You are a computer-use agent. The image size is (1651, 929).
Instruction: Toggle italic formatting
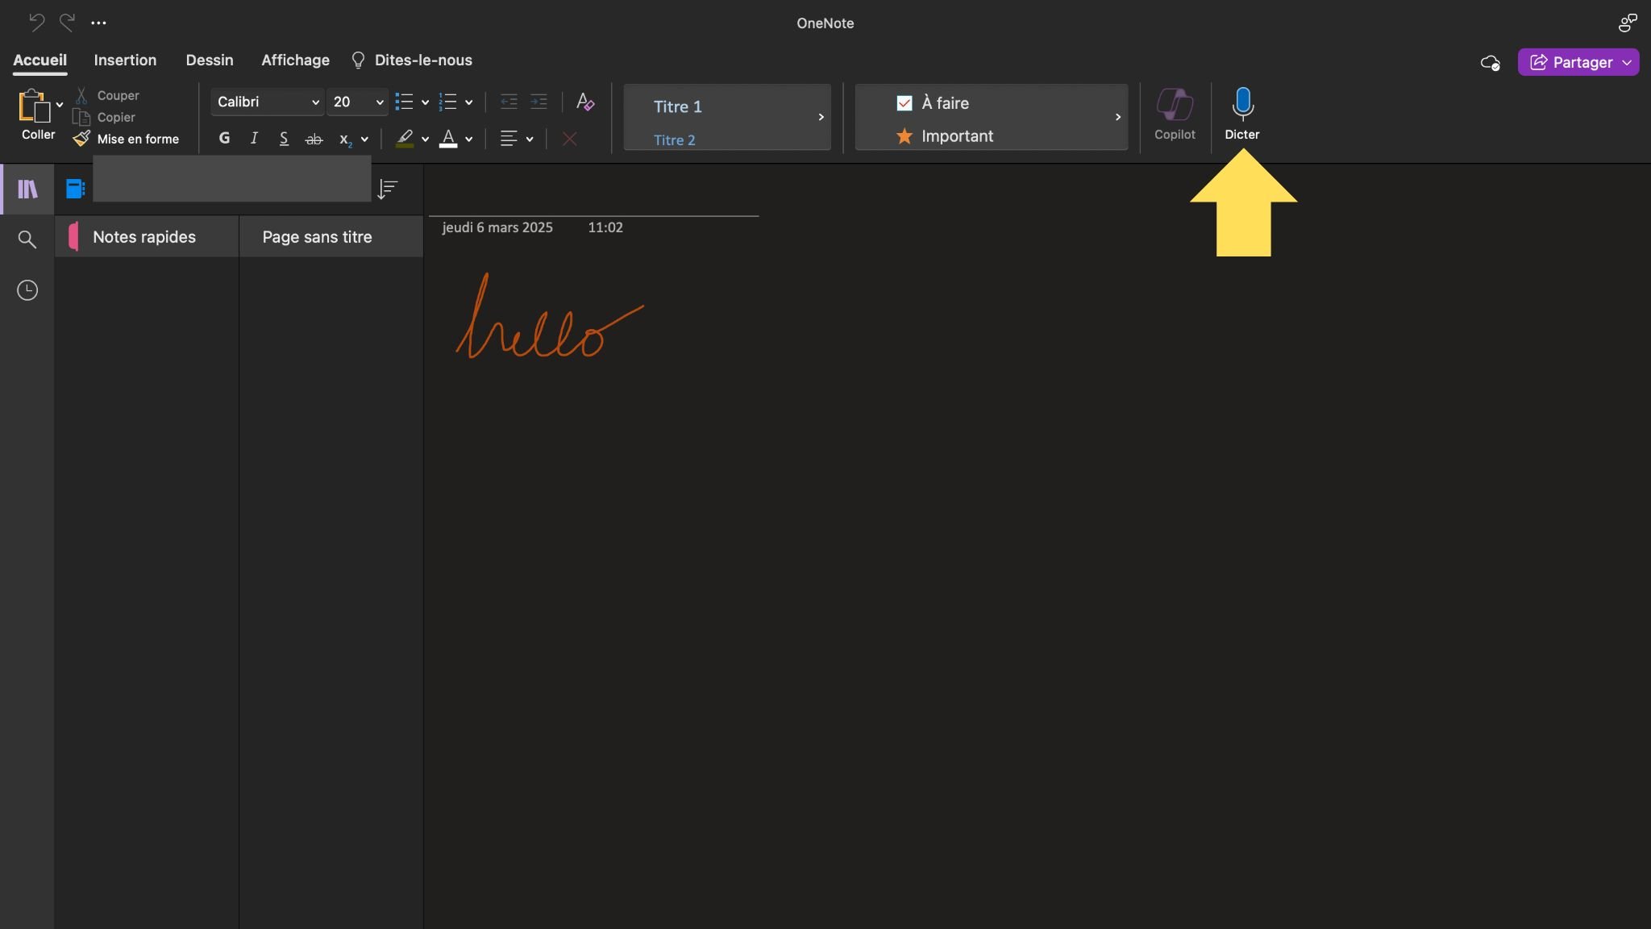253,138
